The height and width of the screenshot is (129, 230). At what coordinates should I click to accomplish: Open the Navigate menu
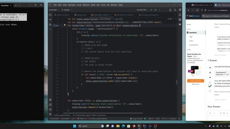click(72, 5)
